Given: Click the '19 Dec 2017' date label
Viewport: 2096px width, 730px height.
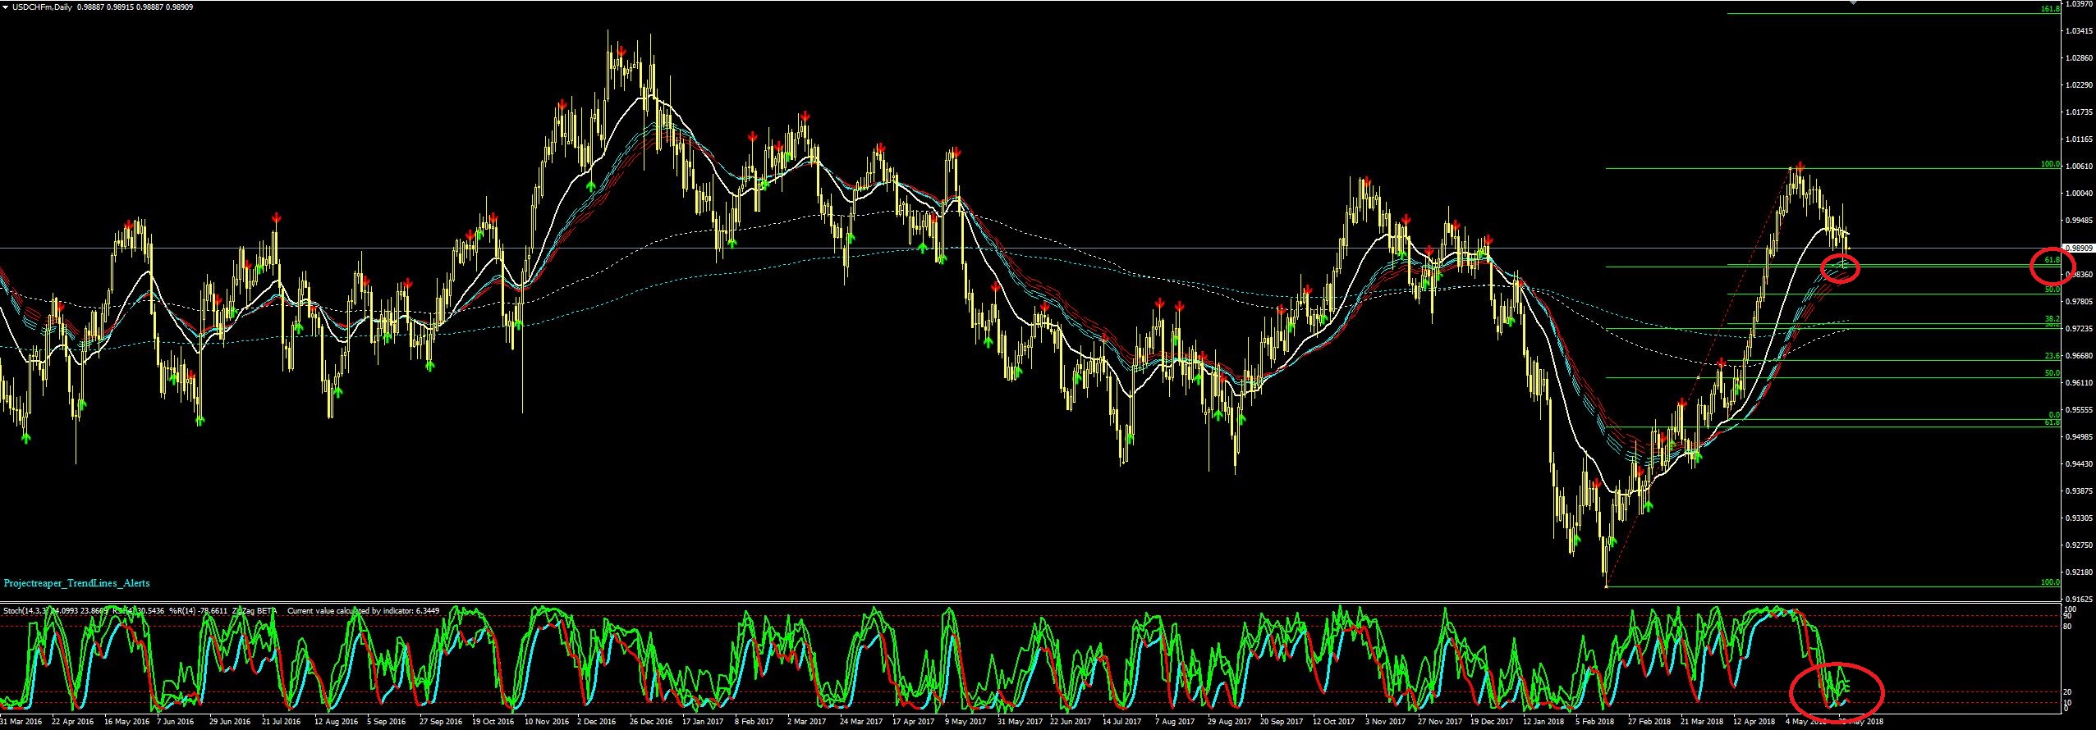Looking at the screenshot, I should pyautogui.click(x=1492, y=723).
